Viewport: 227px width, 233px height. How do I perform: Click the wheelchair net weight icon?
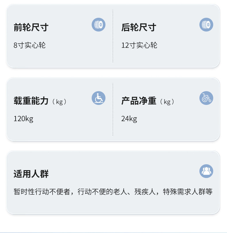point(206,98)
